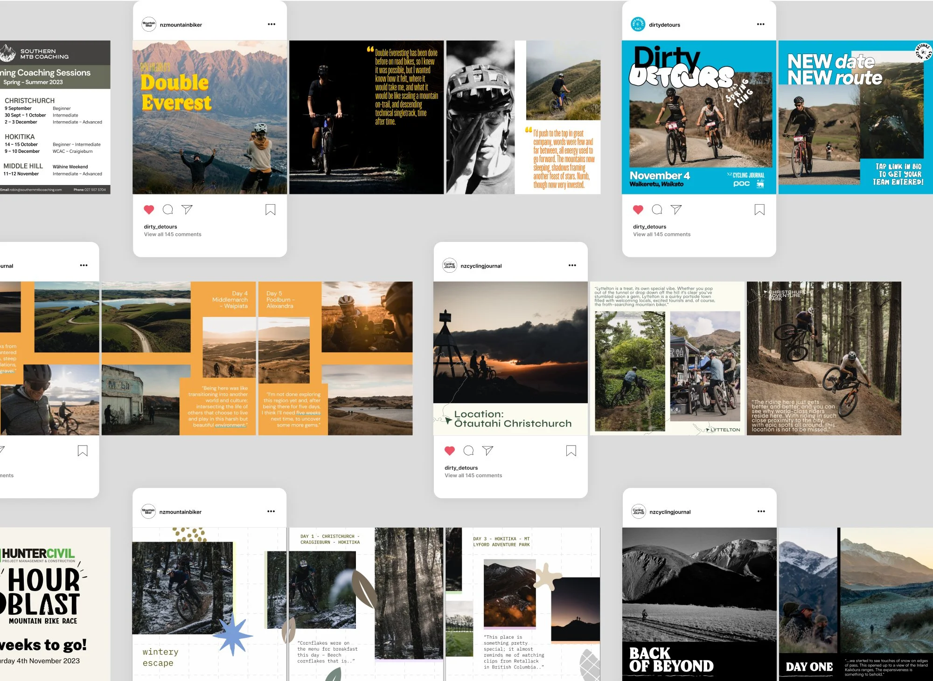This screenshot has width=933, height=681.
Task: Open nzcyclingjournal username on Back of Beyond post
Action: [670, 512]
